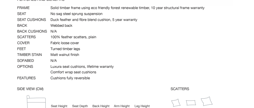Viewport: 254px width, 108px height.
Task: Select the Seat Depth column label
Action: (x=80, y=106)
